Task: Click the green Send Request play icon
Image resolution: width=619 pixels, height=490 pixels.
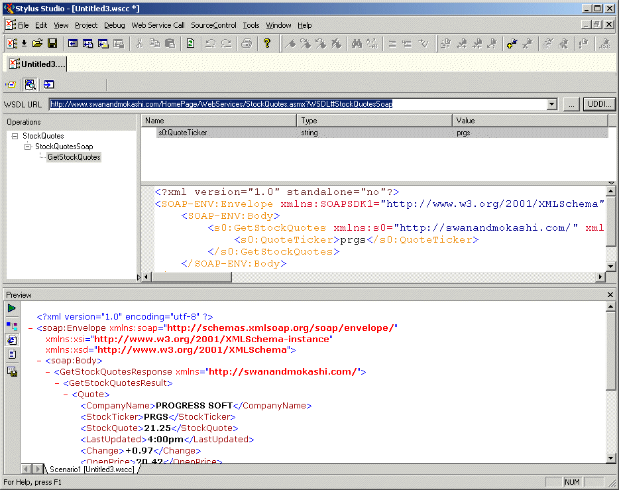Action: [x=12, y=308]
